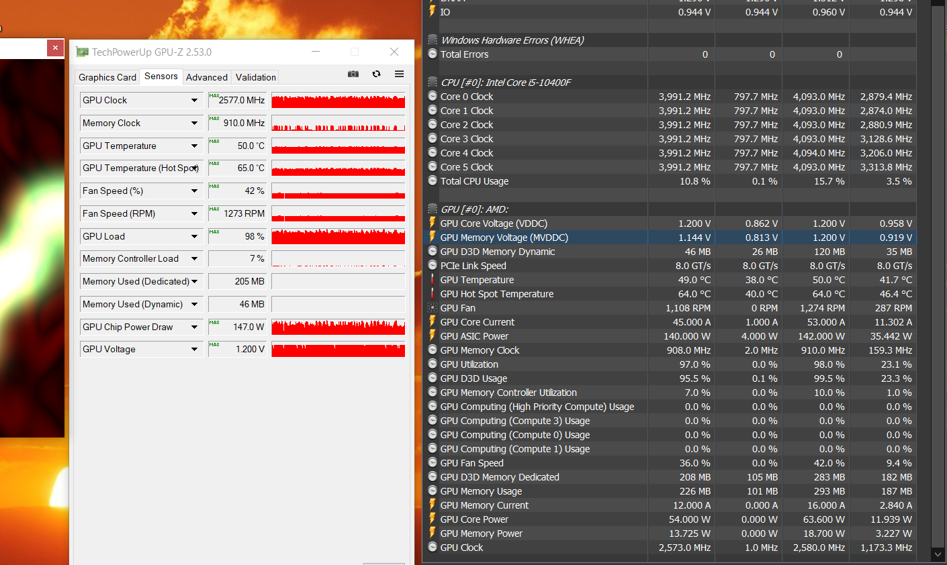This screenshot has height=565, width=947.
Task: Click the GPU Load history graph
Action: click(x=339, y=237)
